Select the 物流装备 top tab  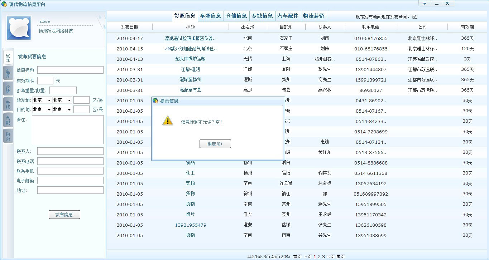pyautogui.click(x=314, y=16)
